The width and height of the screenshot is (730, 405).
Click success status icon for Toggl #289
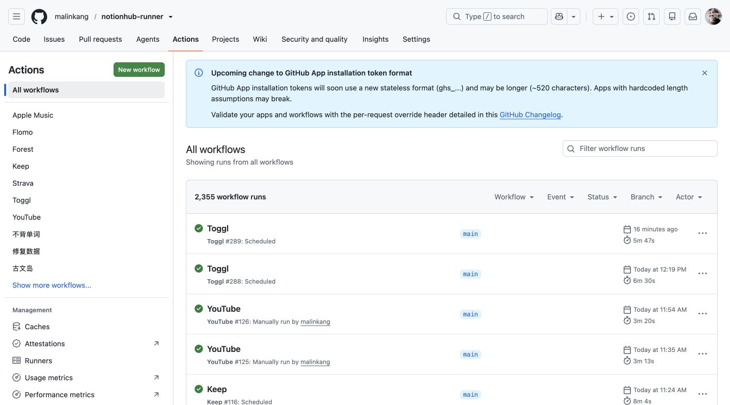pos(199,228)
